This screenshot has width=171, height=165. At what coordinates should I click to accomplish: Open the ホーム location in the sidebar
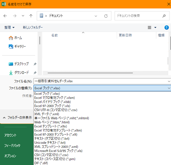coord(15,38)
